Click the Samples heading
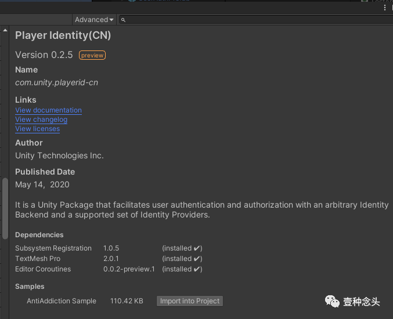This screenshot has height=319, width=393. (x=30, y=287)
